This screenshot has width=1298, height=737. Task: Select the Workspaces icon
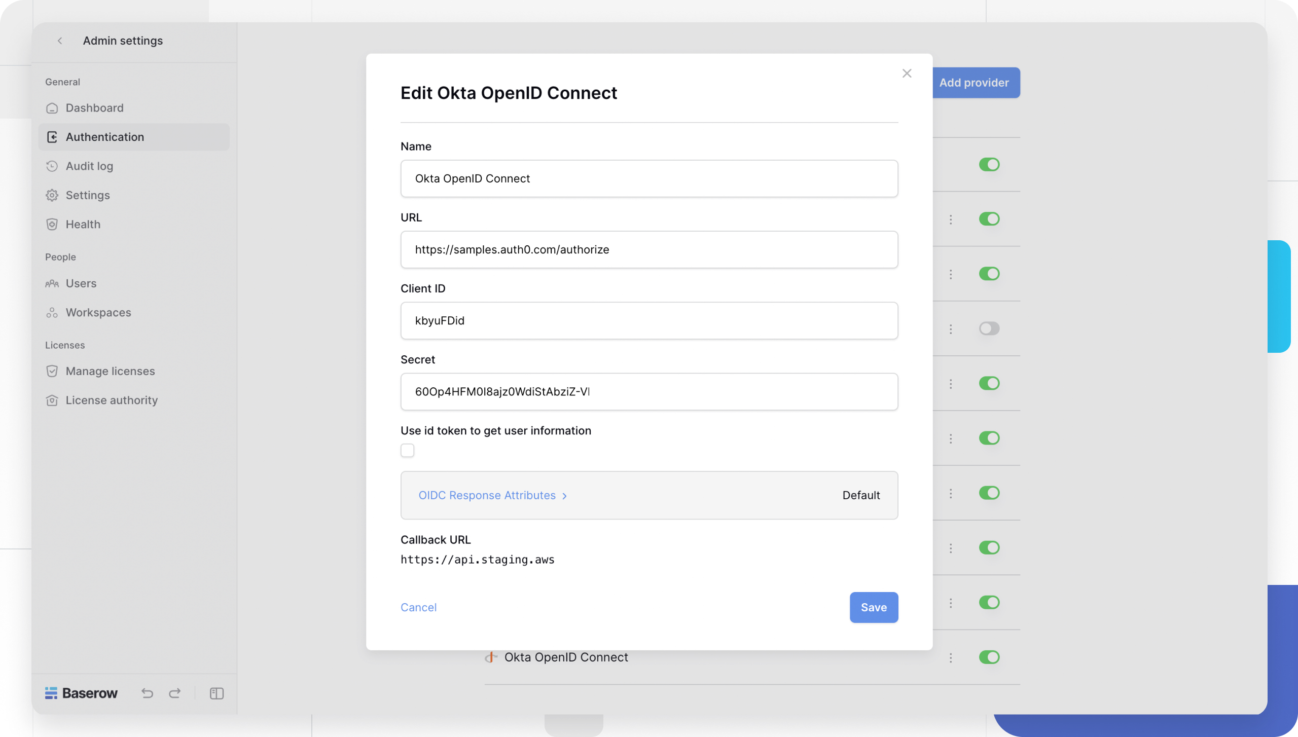click(53, 312)
